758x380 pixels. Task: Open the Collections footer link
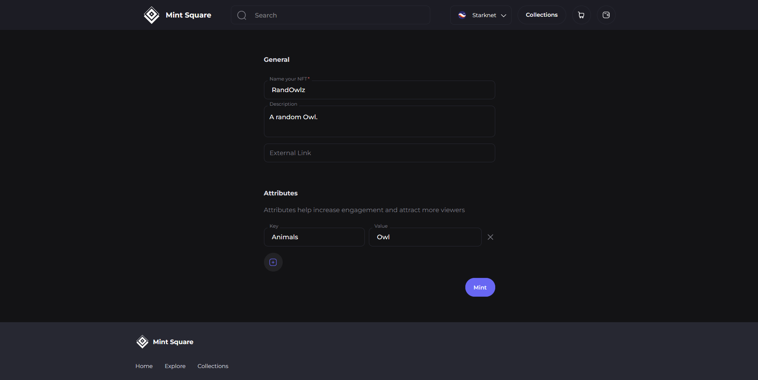click(x=213, y=366)
